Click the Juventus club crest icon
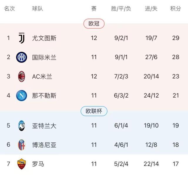The width and height of the screenshot is (188, 175). point(21,38)
